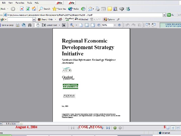This screenshot has height=136, width=181.
Task: Click AutoFill on Google toolbar
Action: (96, 19)
